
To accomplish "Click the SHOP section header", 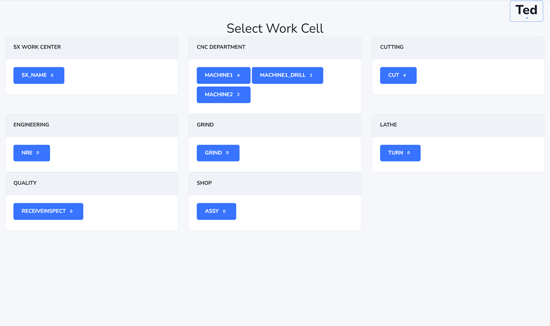I will point(204,183).
